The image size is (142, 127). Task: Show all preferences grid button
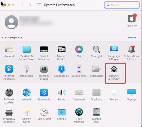39,5
